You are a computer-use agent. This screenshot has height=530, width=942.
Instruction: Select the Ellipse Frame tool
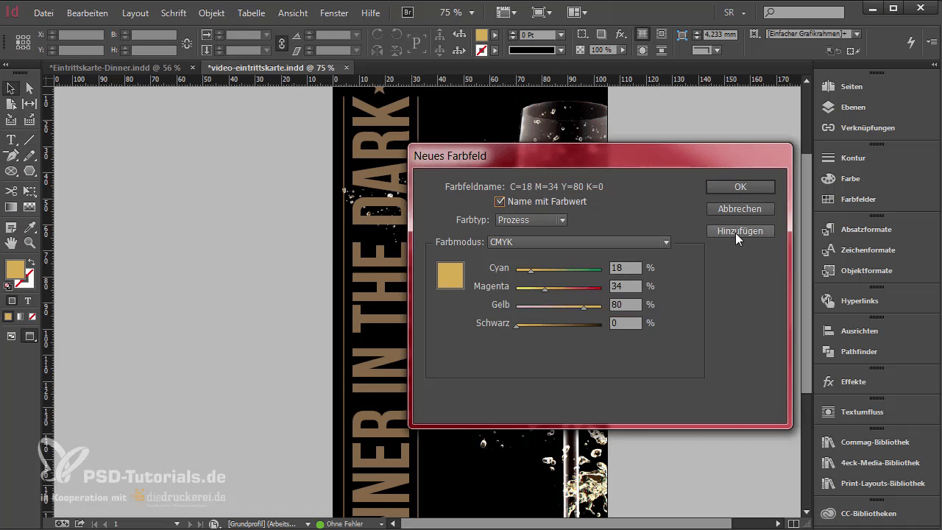tap(11, 172)
